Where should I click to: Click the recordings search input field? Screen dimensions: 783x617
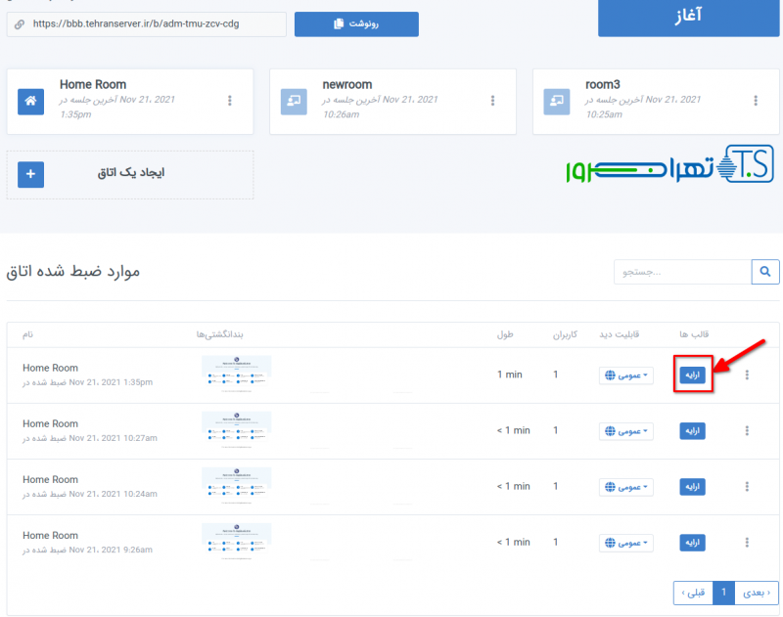(x=682, y=272)
